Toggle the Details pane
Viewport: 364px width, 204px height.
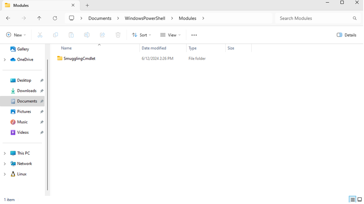346,35
